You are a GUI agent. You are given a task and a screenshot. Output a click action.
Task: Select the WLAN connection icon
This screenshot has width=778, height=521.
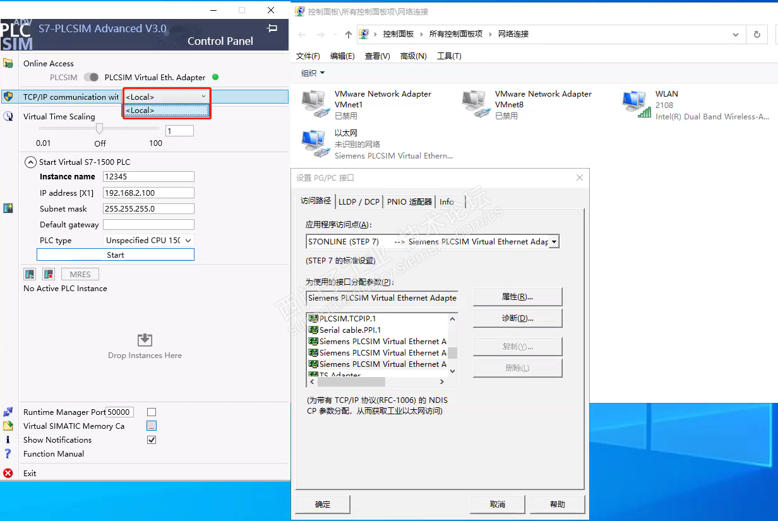637,105
